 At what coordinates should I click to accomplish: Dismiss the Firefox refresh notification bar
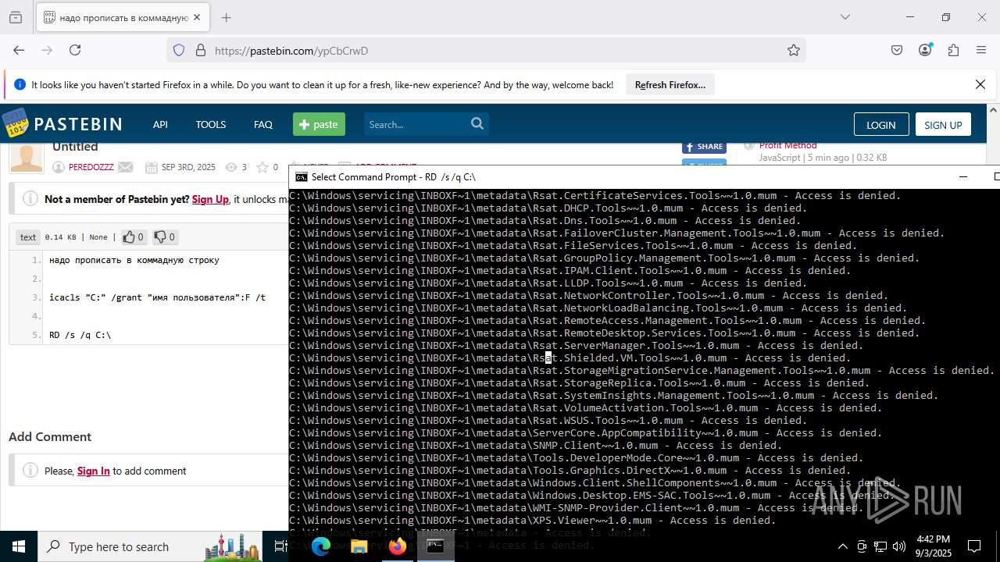coord(980,84)
